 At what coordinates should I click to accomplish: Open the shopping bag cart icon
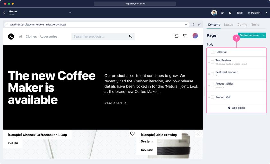pyautogui.click(x=176, y=36)
